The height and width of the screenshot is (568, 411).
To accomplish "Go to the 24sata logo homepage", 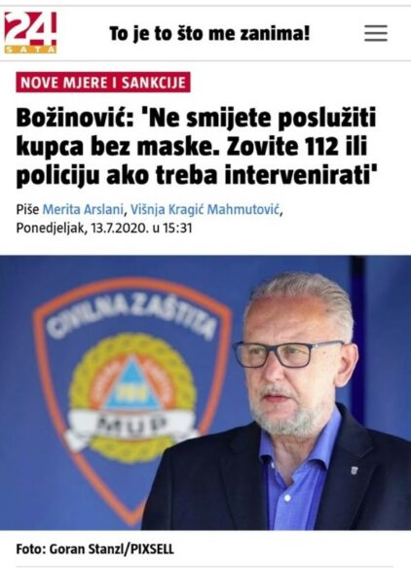I will pos(30,33).
